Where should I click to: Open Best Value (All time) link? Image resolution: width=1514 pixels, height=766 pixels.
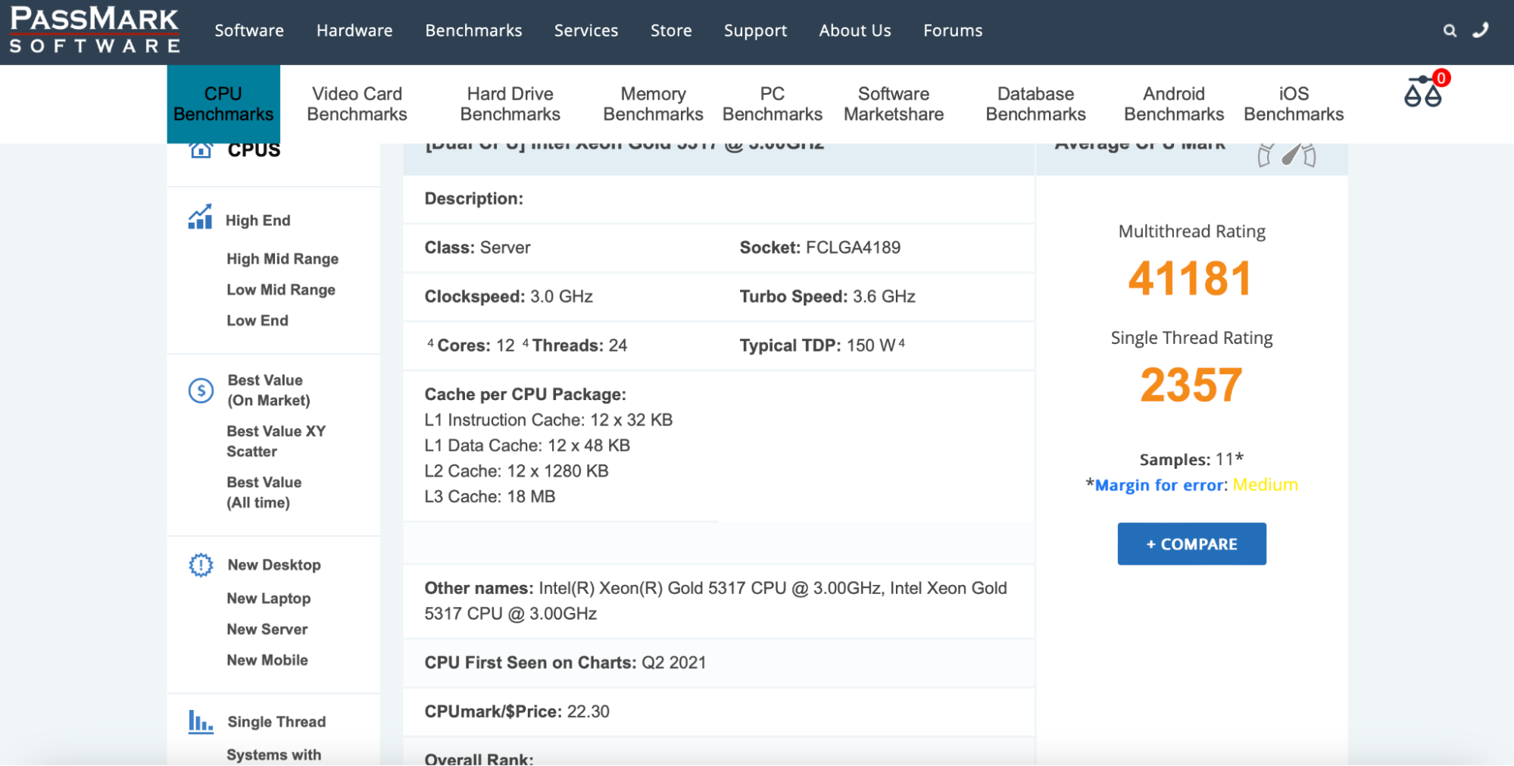coord(264,492)
